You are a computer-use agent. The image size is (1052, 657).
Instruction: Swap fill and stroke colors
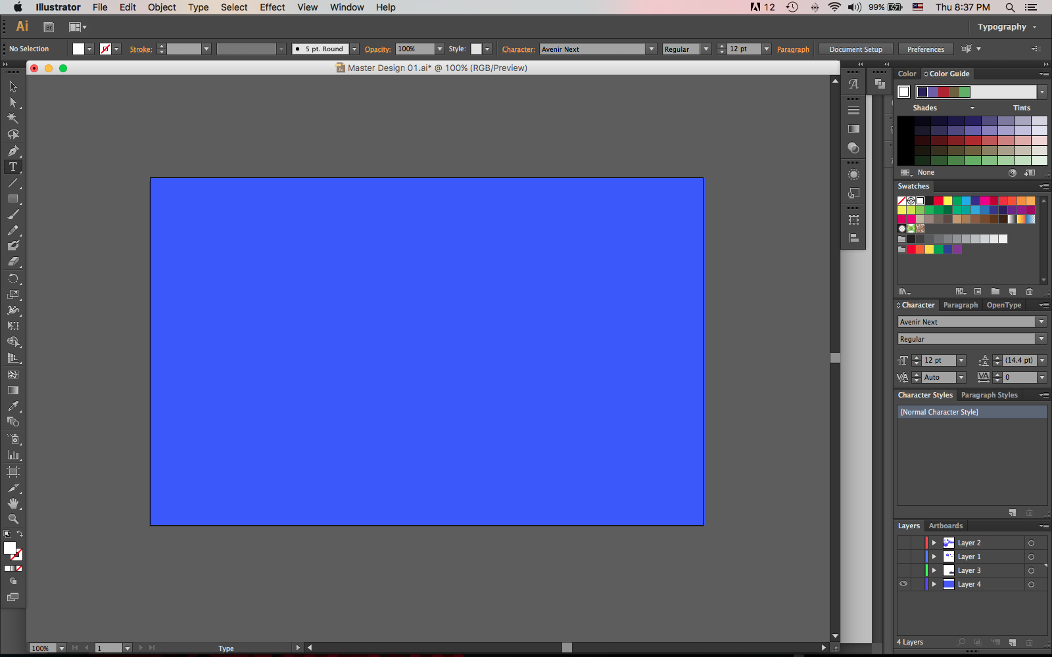click(20, 533)
